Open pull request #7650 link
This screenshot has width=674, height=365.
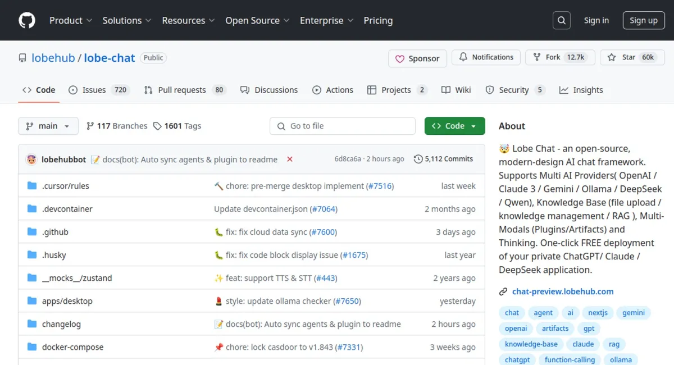click(x=347, y=301)
